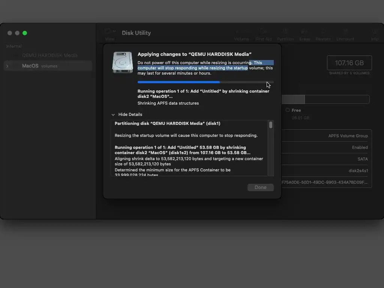Click the disk usage bar behind the dialog
The width and height of the screenshot is (384, 288).
[x=325, y=99]
